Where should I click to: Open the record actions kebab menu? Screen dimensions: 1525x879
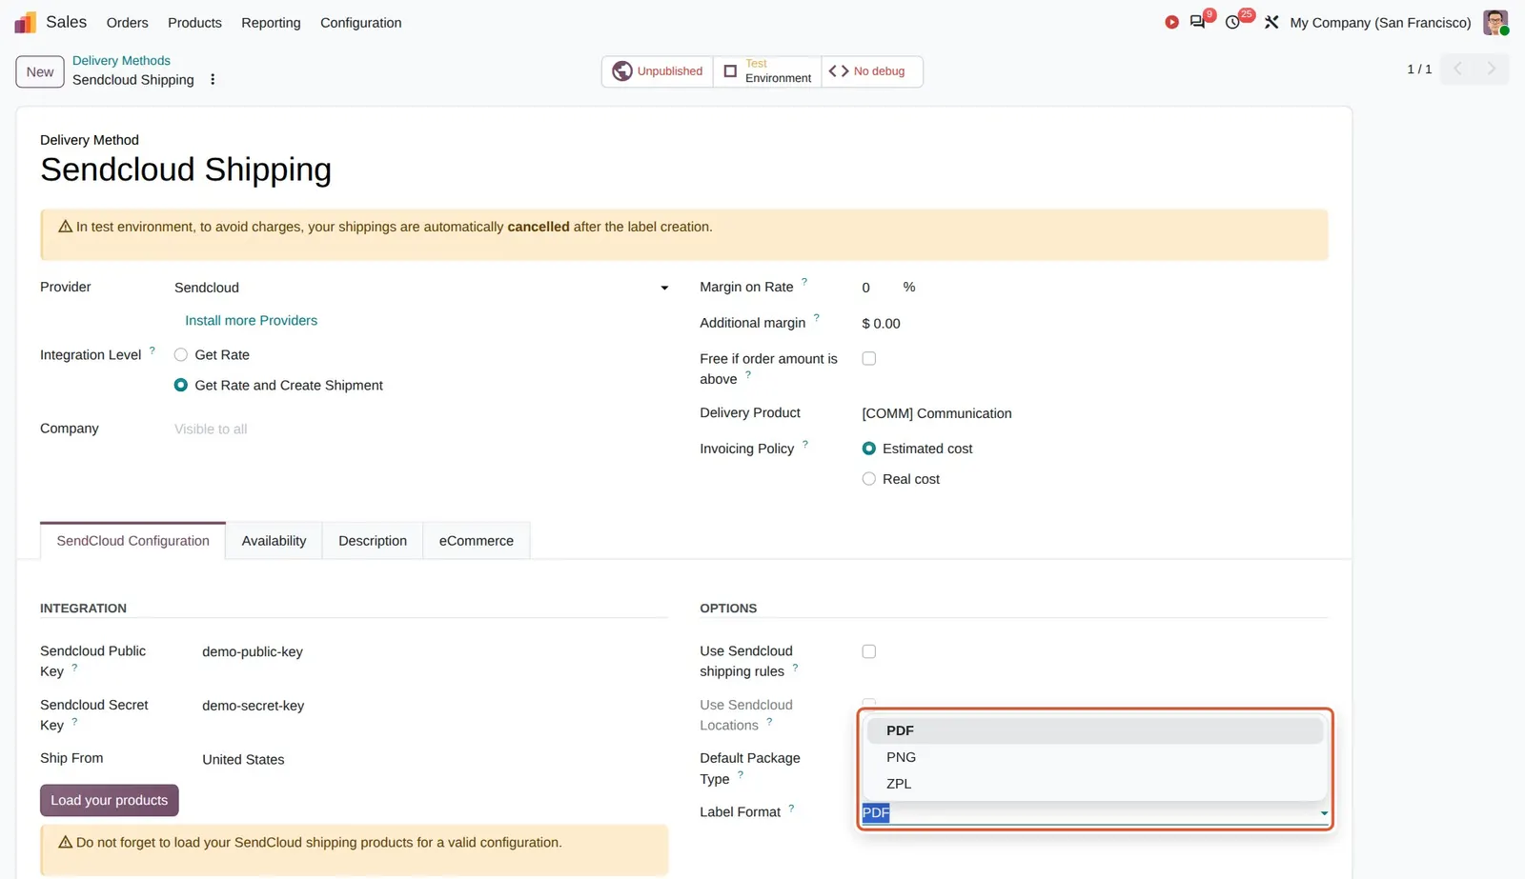pos(213,80)
